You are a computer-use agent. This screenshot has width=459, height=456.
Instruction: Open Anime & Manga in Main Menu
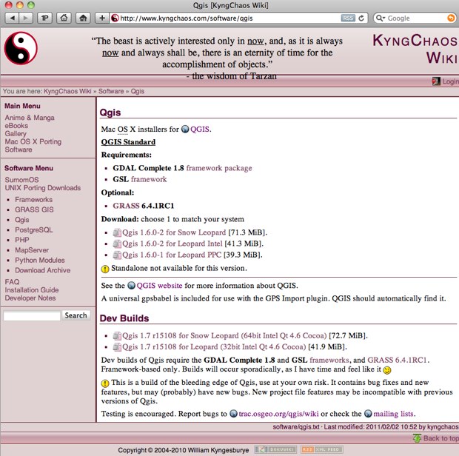coord(30,118)
